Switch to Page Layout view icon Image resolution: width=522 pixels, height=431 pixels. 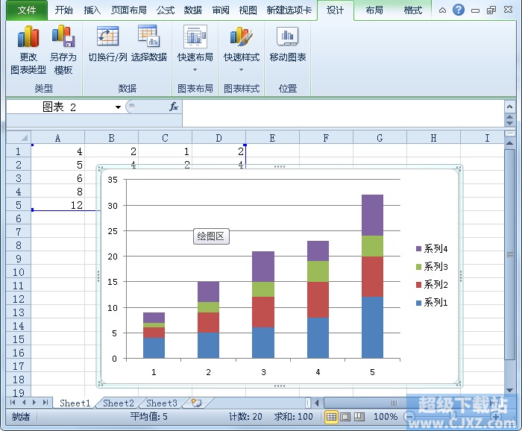345,416
